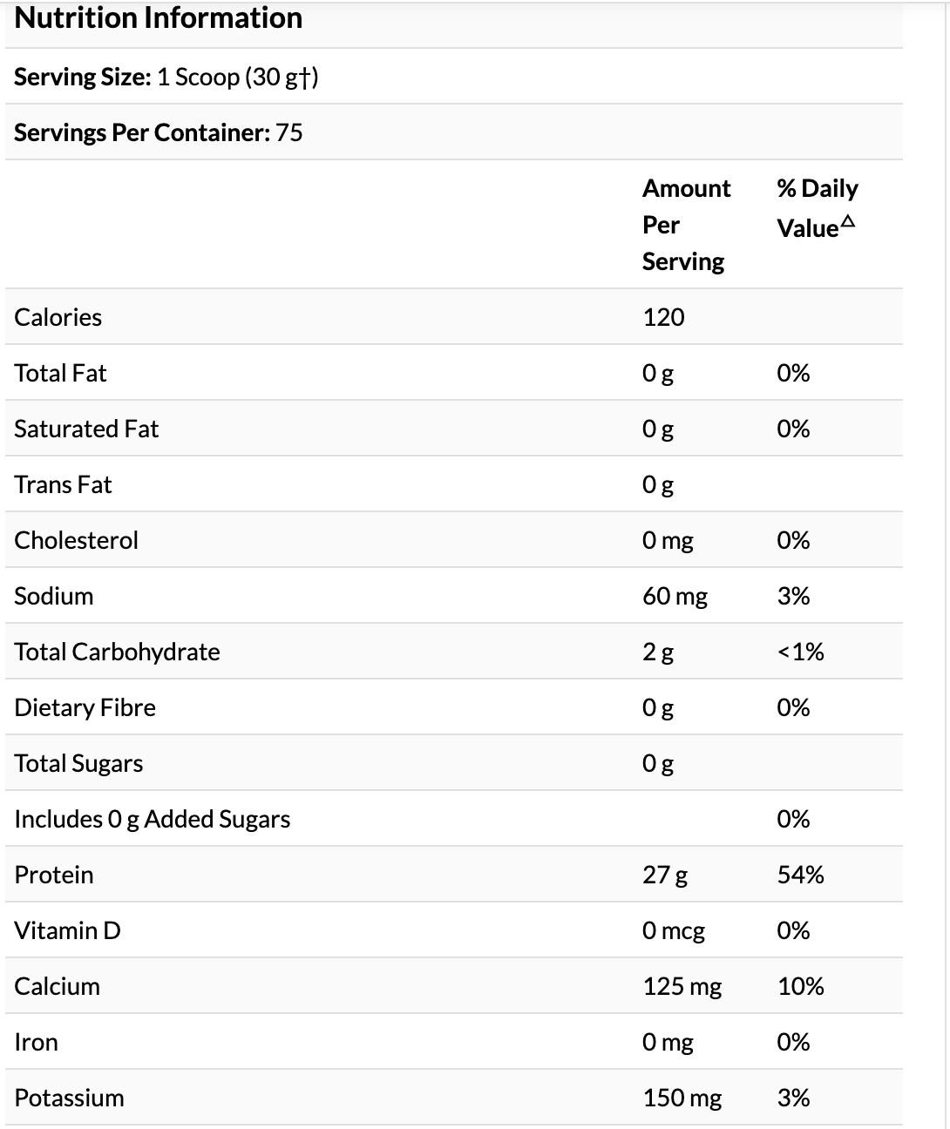The height and width of the screenshot is (1129, 950).
Task: Select the Calories row label
Action: [58, 317]
